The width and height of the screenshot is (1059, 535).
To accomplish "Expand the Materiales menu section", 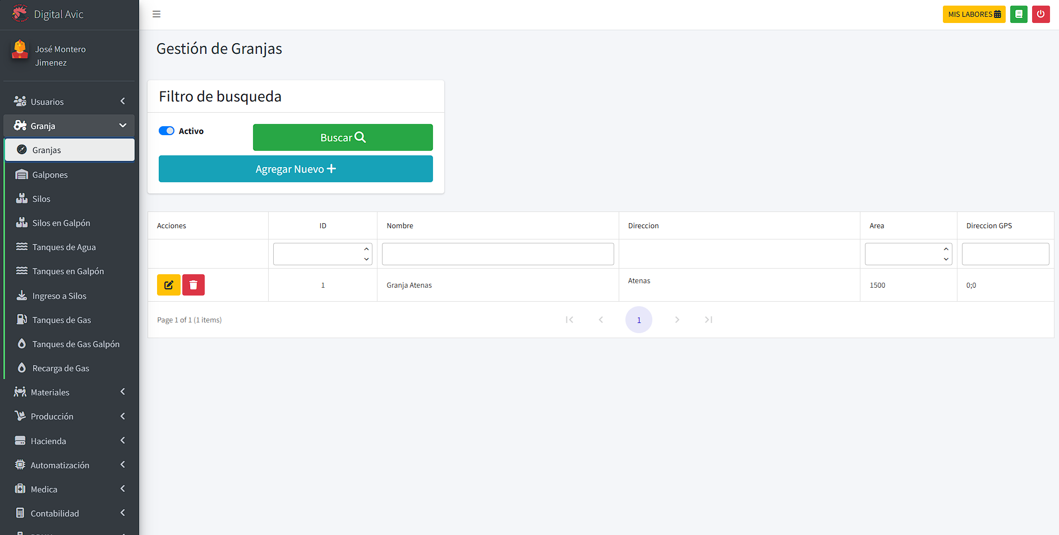I will pos(69,392).
